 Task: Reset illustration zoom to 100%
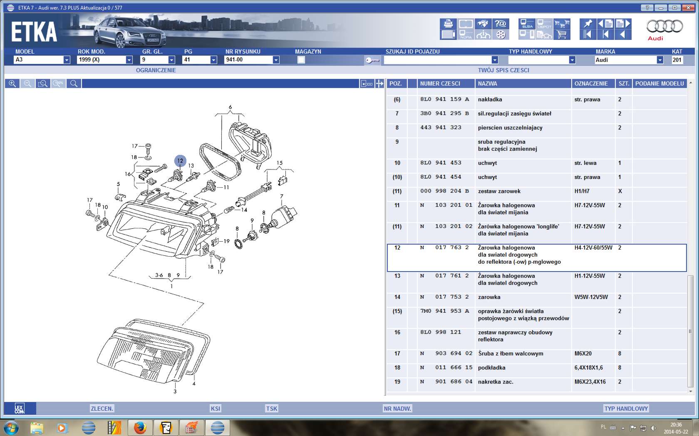click(x=58, y=83)
